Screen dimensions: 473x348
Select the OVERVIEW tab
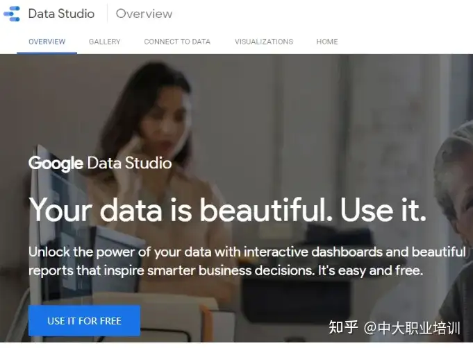[x=47, y=42]
